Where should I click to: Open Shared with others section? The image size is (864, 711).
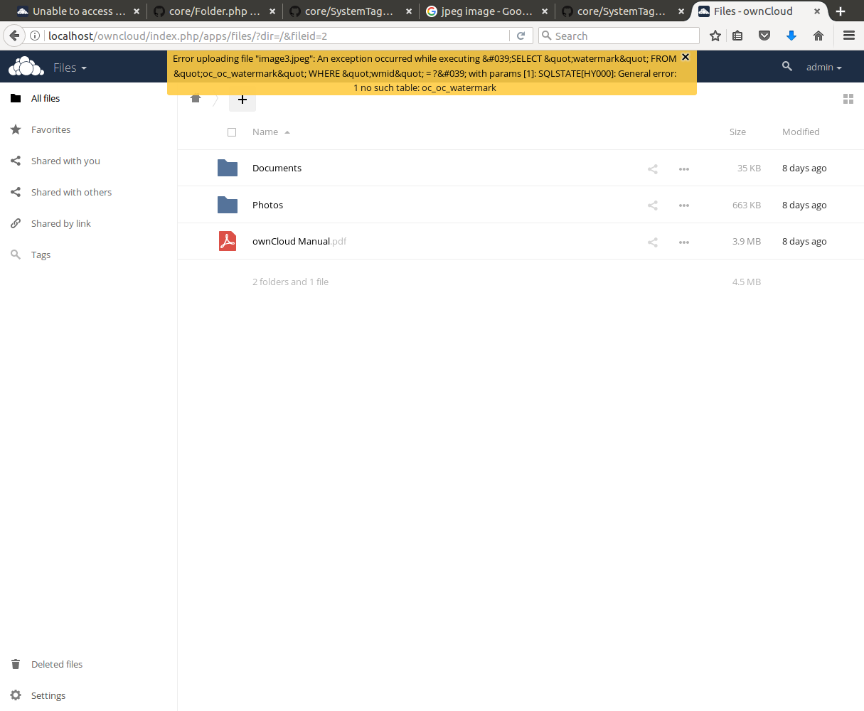pos(88,192)
